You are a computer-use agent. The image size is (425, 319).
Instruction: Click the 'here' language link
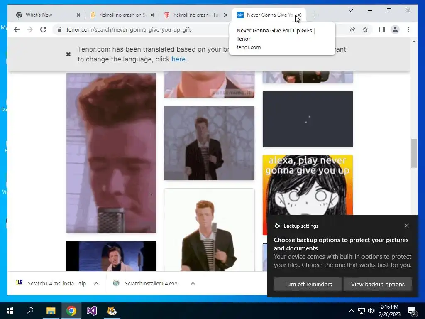pyautogui.click(x=178, y=59)
